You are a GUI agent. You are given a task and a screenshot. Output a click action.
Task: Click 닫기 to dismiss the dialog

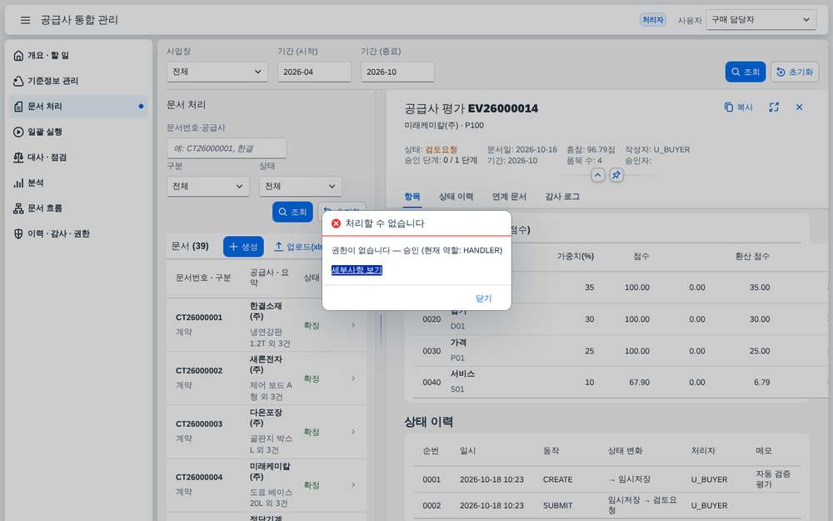pyautogui.click(x=483, y=298)
